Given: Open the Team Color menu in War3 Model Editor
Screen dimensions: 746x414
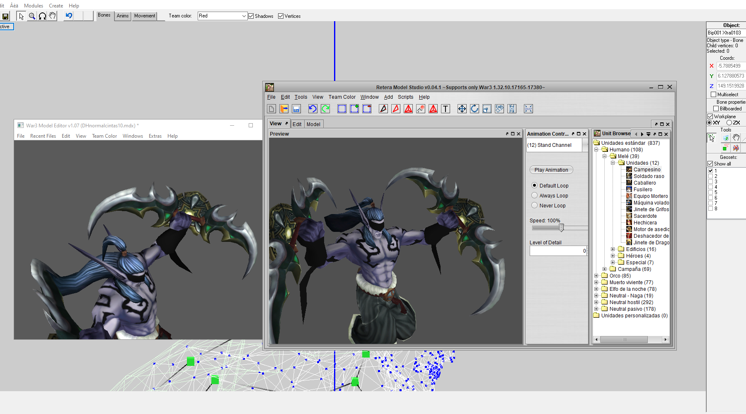Looking at the screenshot, I should [104, 136].
